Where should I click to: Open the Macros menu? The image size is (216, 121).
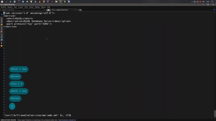[43, 7]
